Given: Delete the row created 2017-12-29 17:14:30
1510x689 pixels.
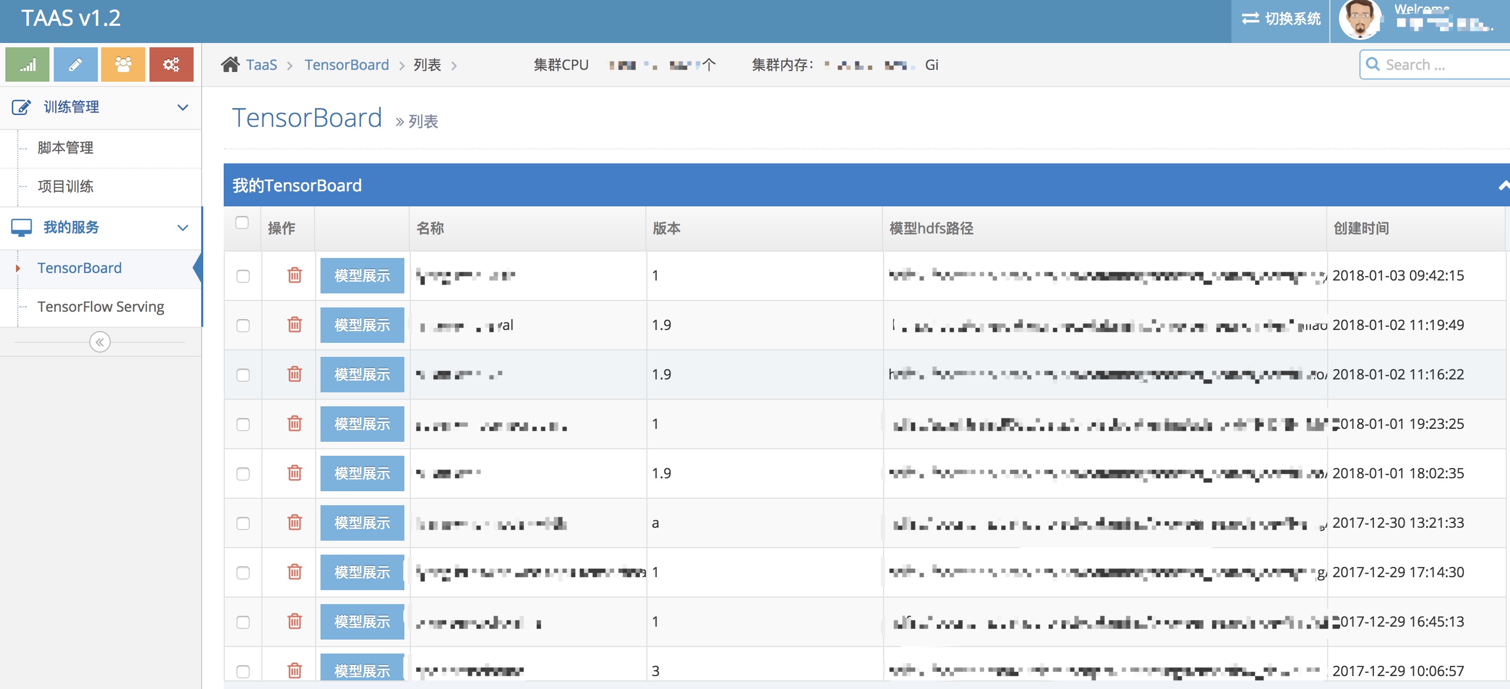Looking at the screenshot, I should [x=295, y=572].
